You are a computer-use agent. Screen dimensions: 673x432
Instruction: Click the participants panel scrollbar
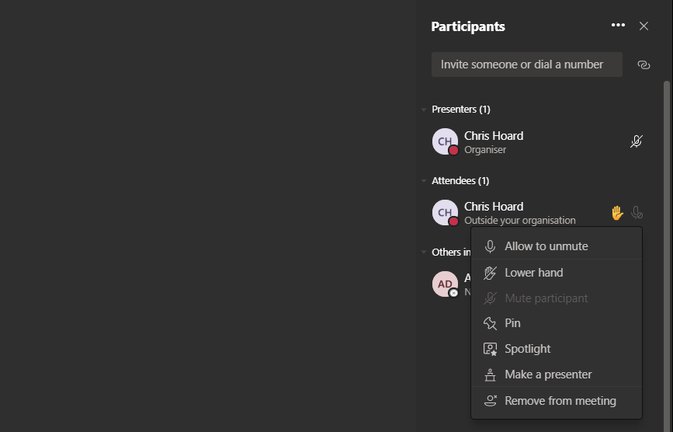666,155
